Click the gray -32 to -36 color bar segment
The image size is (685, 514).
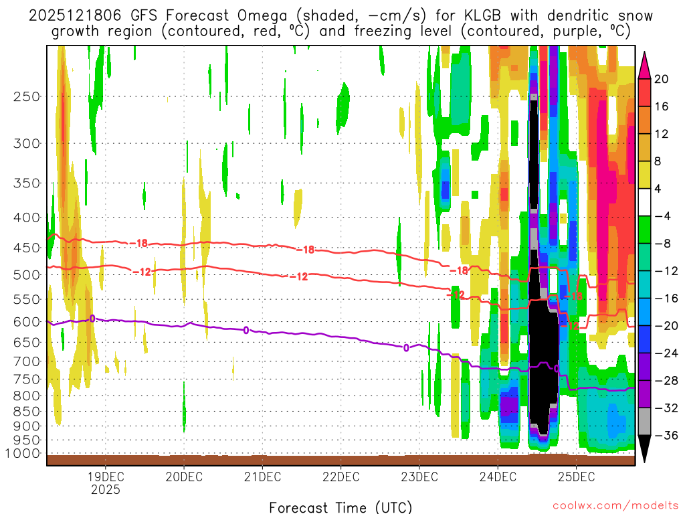point(644,422)
